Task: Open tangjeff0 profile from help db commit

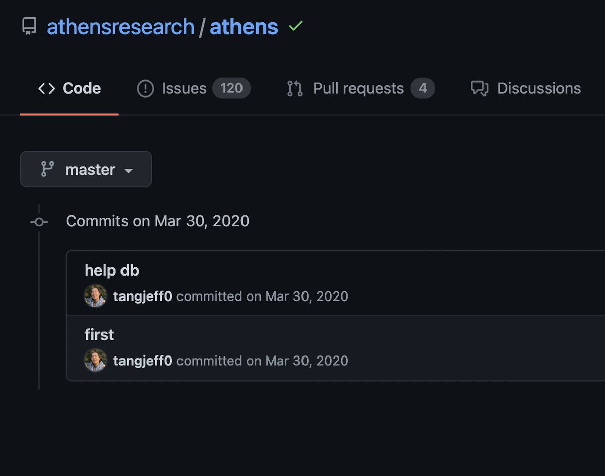Action: click(x=143, y=296)
